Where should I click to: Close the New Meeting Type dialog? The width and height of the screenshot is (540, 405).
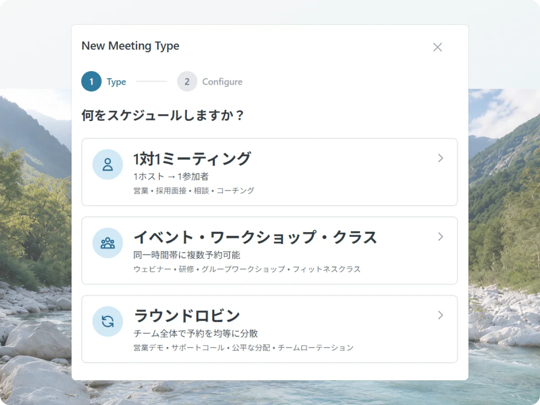(437, 47)
